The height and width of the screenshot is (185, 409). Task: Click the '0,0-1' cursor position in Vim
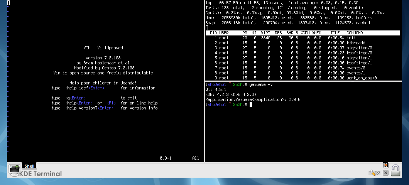166,158
